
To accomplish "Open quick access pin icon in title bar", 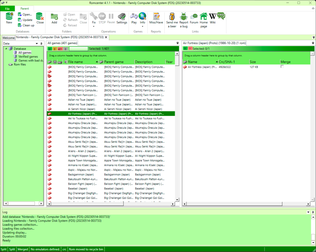I will point(3,2).
